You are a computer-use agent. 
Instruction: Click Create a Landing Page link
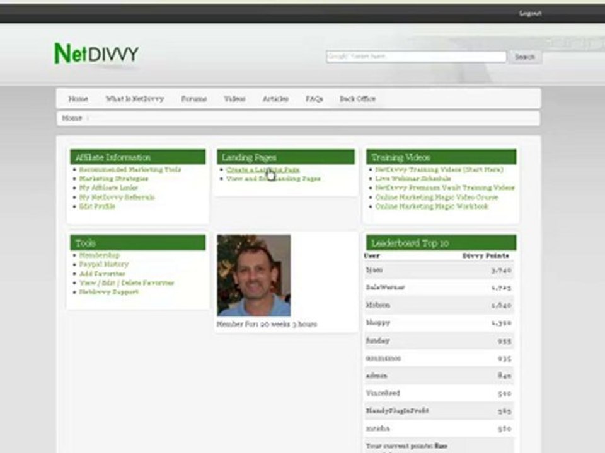263,169
